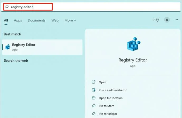The height and width of the screenshot is (118, 182).
Task: Click the large Registry Editor cube icon
Action: 133,44
